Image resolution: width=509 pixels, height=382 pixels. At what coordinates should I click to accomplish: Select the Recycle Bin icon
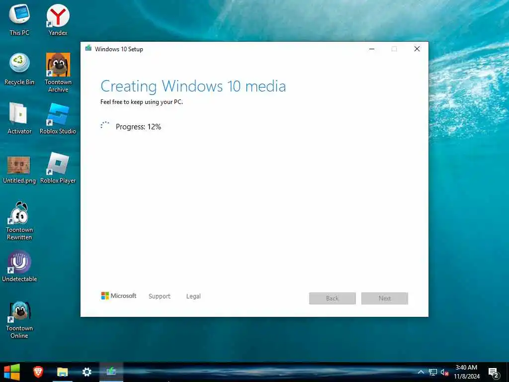click(x=19, y=69)
